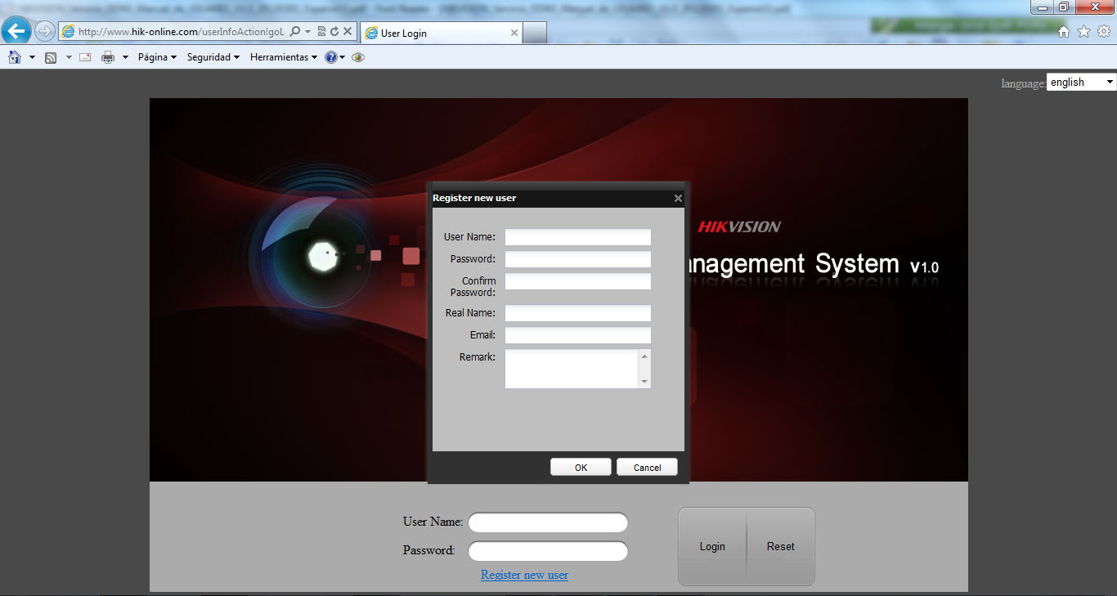Screen dimensions: 1117x596
Task: Open browser Tools with the gear icon
Action: pyautogui.click(x=1104, y=32)
